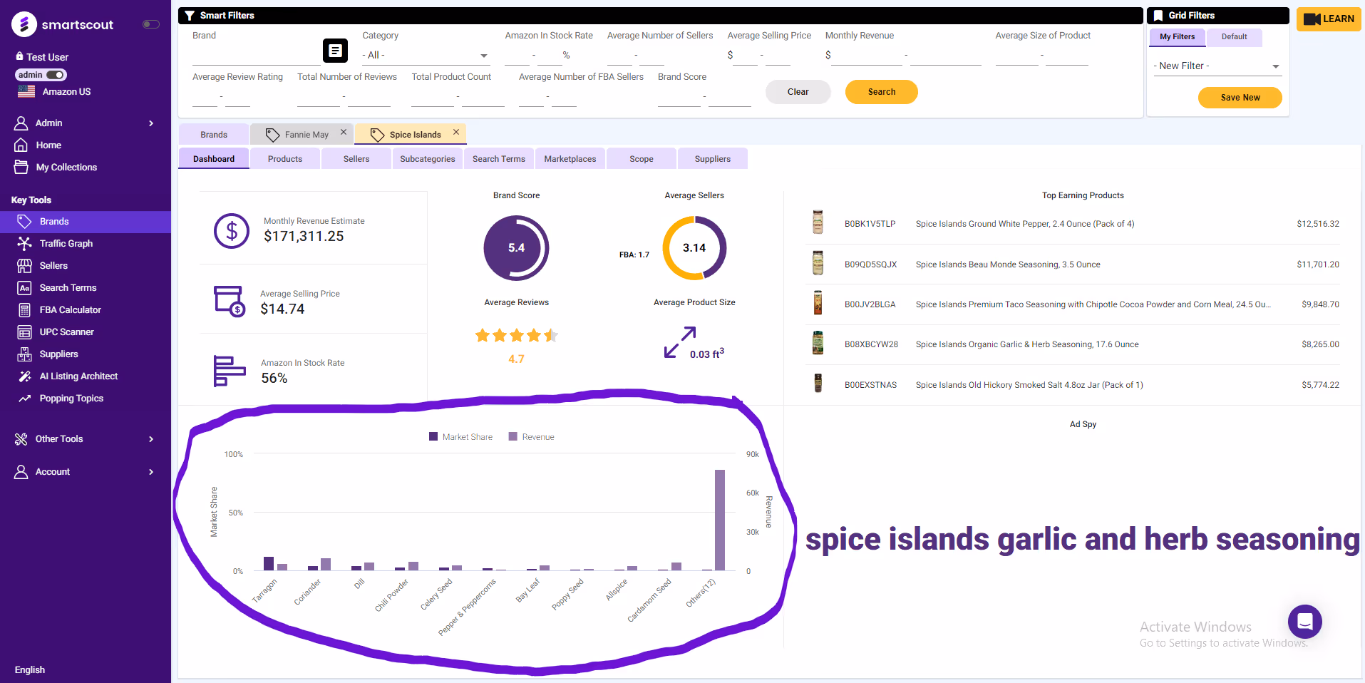Close the Spice Islands tab
This screenshot has height=683, width=1365.
456,132
